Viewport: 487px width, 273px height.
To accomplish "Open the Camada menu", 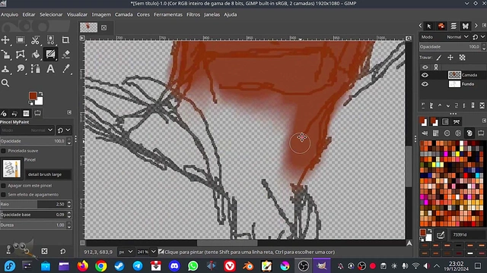I will pos(123,14).
